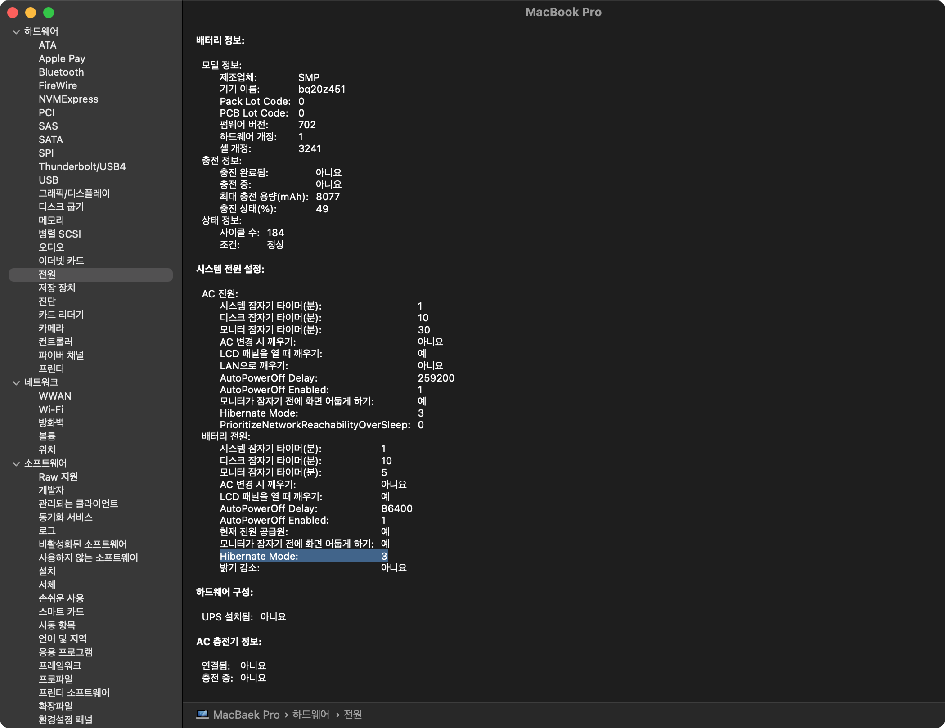
Task: Select 저장 장치 in sidebar
Action: [57, 288]
